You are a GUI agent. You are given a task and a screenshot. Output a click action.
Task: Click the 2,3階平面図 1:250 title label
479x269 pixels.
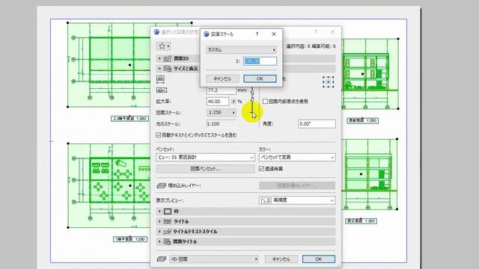[129, 118]
